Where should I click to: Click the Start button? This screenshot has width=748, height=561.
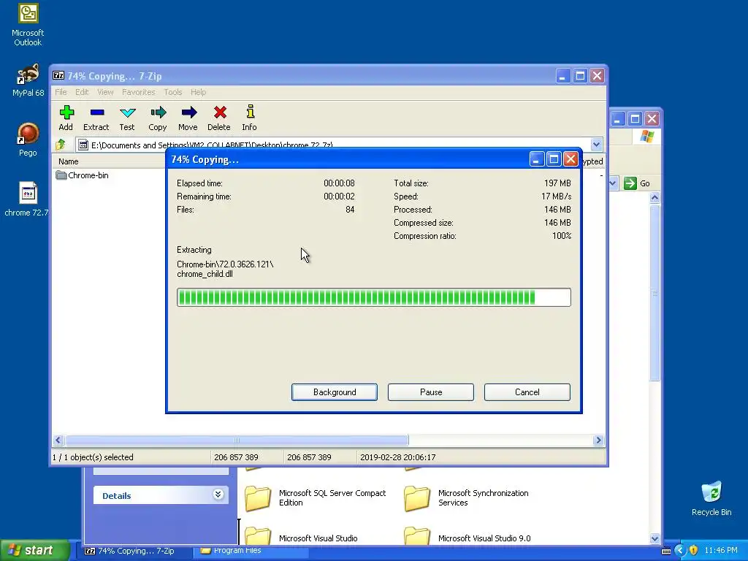coord(34,551)
